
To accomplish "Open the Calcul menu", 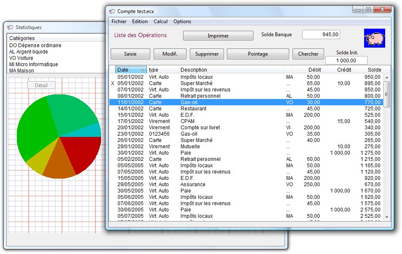I will (x=160, y=21).
